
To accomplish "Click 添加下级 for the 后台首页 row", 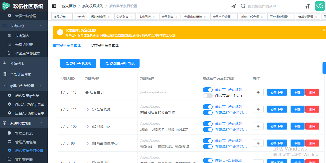I will pyautogui.click(x=277, y=92).
